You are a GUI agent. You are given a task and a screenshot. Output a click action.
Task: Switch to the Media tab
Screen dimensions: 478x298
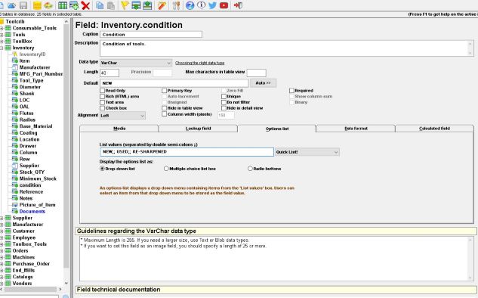coord(119,129)
